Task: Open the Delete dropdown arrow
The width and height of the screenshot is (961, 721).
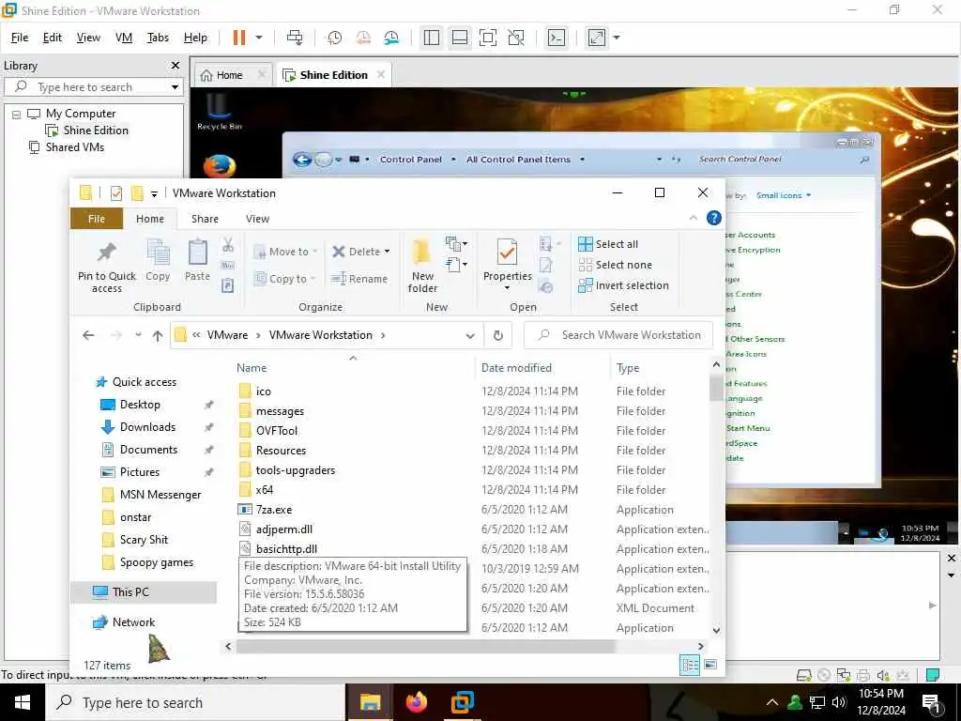Action: click(387, 252)
